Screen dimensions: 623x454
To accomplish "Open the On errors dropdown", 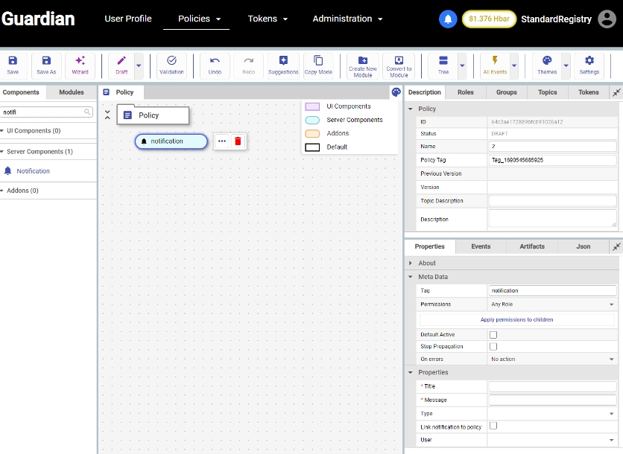I will (x=551, y=359).
